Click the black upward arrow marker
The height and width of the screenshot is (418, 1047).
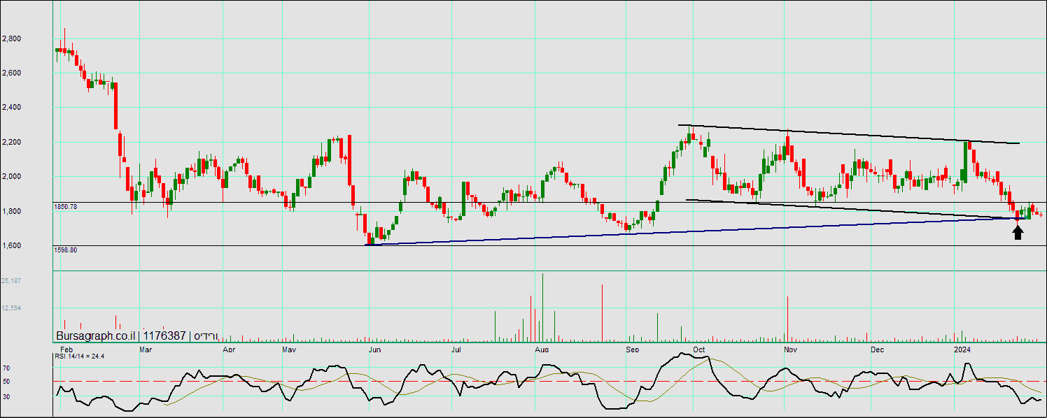(x=1018, y=233)
